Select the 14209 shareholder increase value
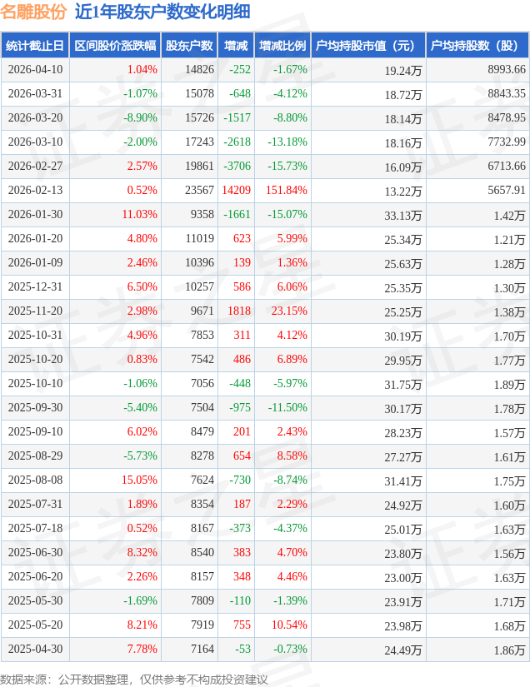 pos(235,191)
